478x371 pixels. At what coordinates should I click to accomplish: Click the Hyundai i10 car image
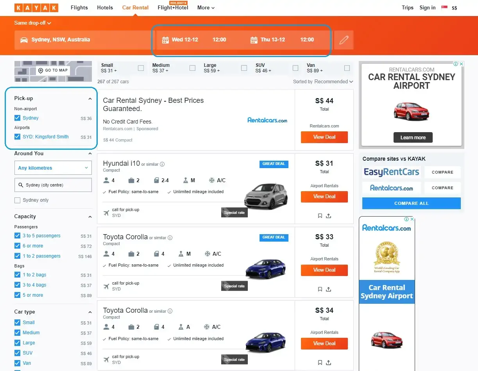tap(266, 196)
